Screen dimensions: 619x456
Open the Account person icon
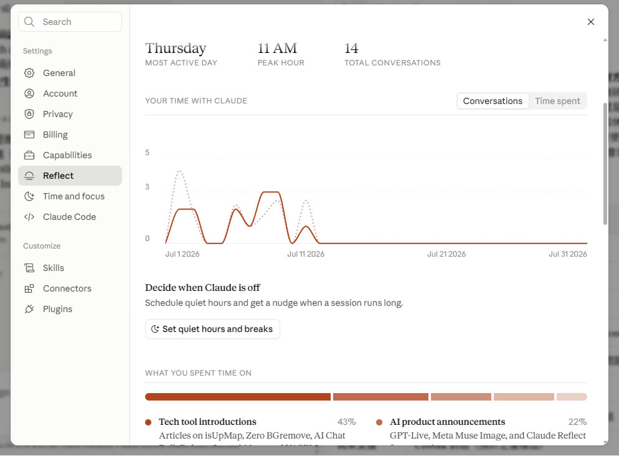pos(29,93)
